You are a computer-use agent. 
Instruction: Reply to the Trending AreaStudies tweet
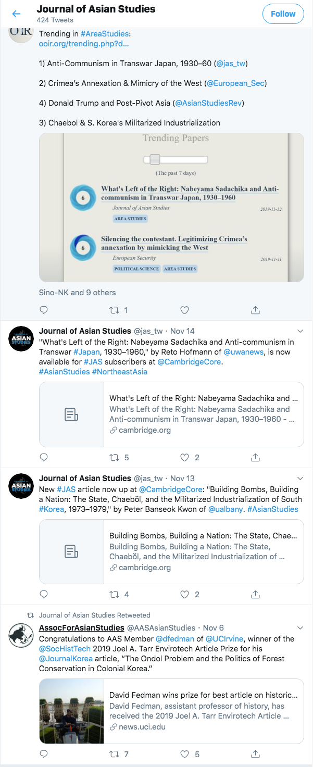(44, 310)
